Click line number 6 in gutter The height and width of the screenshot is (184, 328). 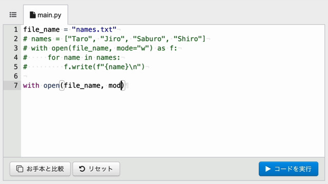coord(16,76)
